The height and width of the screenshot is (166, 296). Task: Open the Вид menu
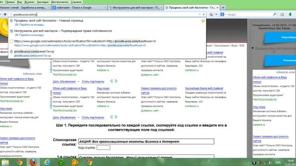pyautogui.click(x=19, y=2)
